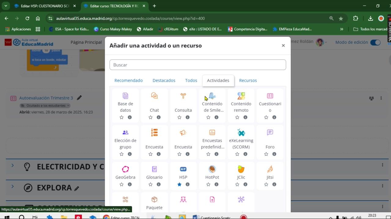391x219 pixels.
Task: Star the JClic activity
Action: pyautogui.click(x=237, y=184)
